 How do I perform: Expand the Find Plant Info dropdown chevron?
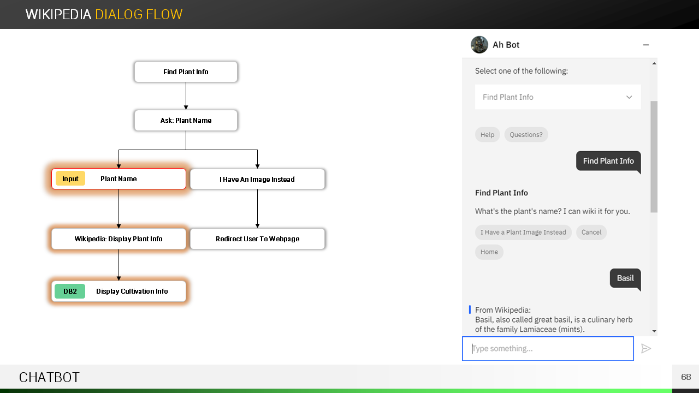coord(629,97)
